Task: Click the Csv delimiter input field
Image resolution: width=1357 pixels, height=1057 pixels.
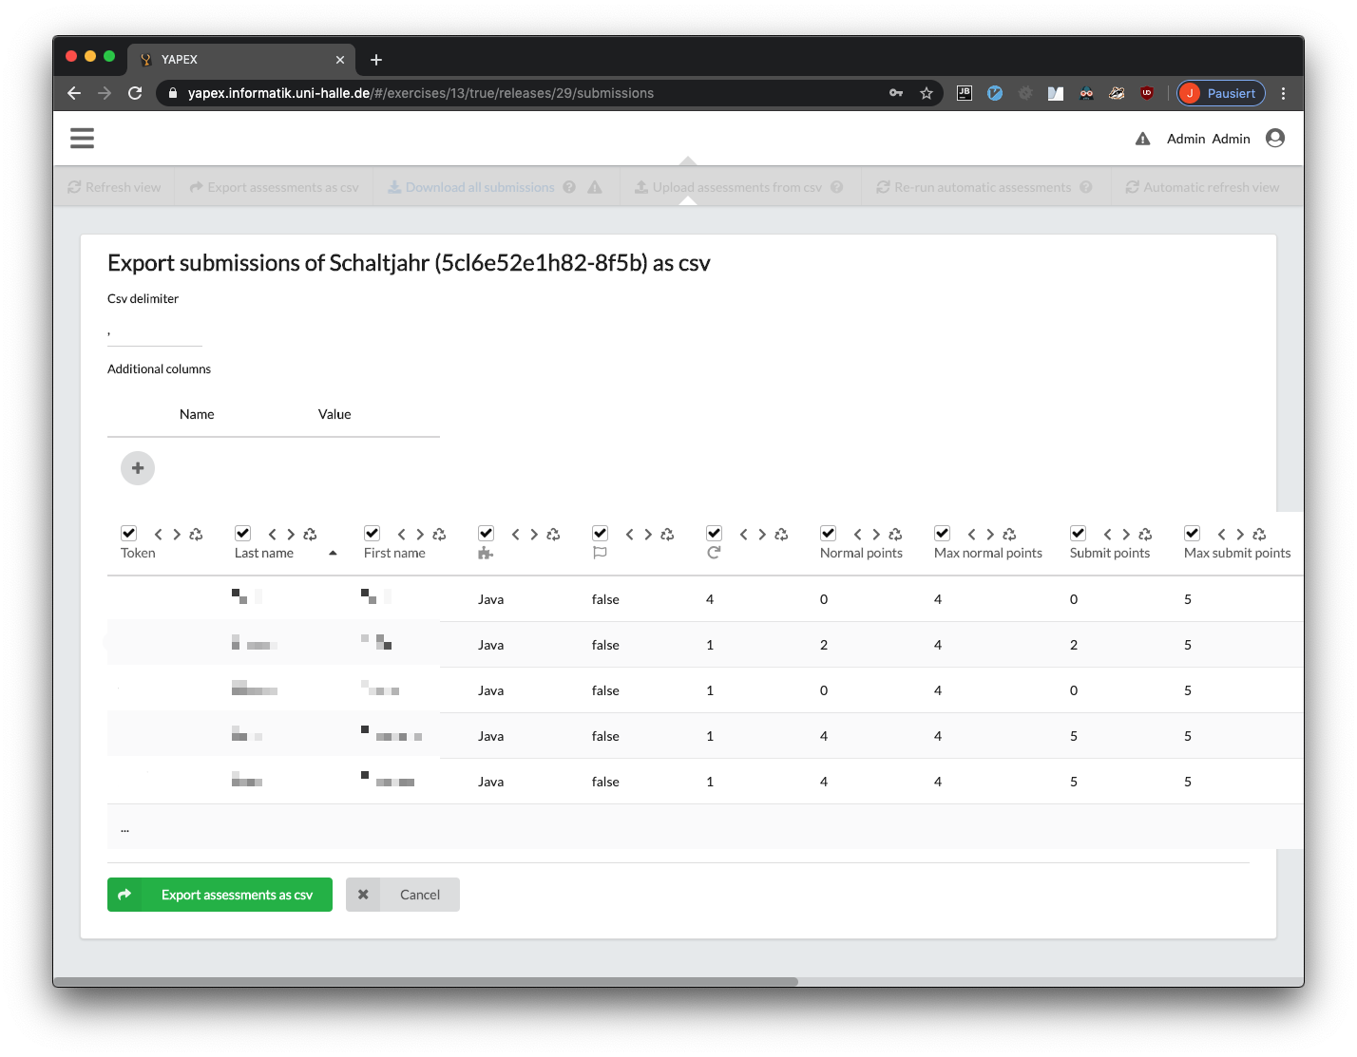Action: (154, 332)
